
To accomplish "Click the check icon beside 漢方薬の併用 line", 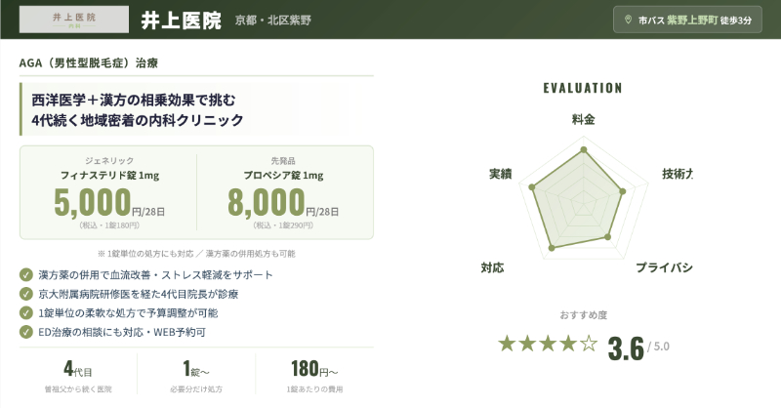I will (25, 275).
